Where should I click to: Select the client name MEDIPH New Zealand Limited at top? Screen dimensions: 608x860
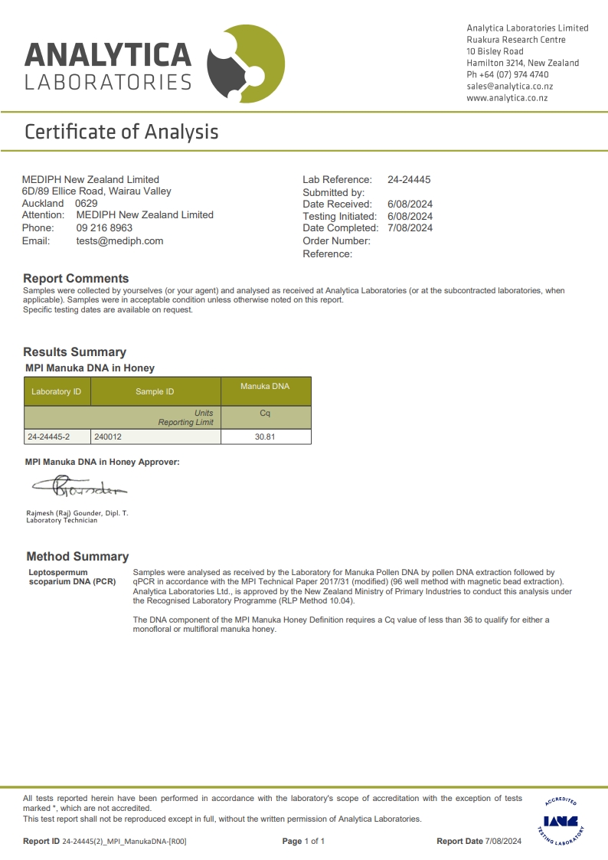click(90, 179)
